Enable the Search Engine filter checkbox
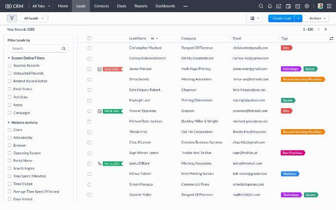This screenshot has height=210, width=336. (x=10, y=168)
